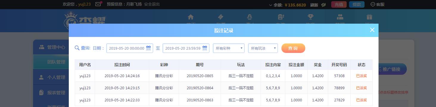This screenshot has height=107, width=436.
Task: Click the 客服 chat bubble icon
Action: point(373,4)
